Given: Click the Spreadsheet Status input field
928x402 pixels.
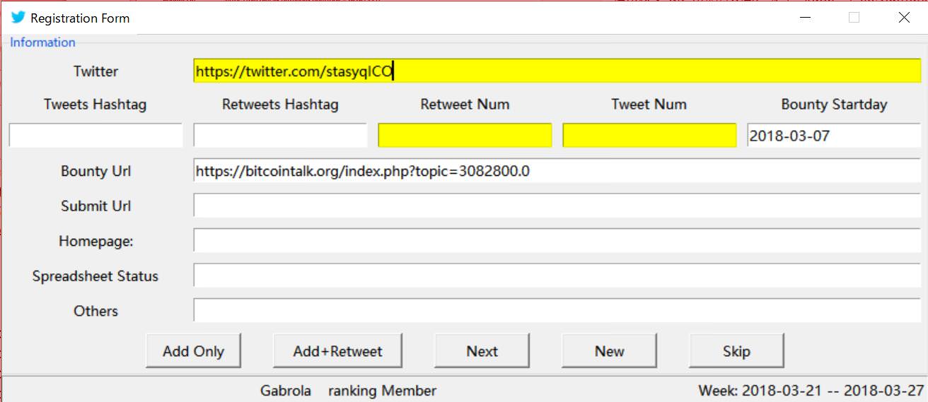Looking at the screenshot, I should click(557, 276).
